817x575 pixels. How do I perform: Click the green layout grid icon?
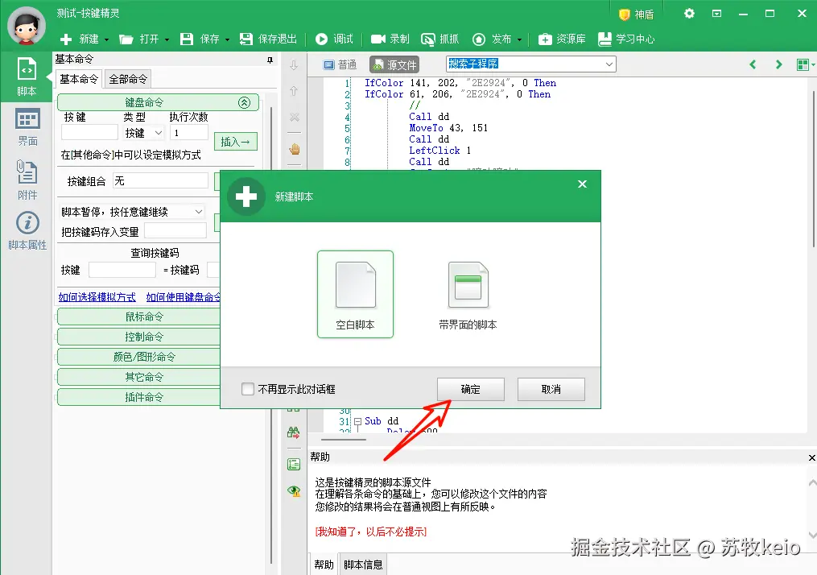[x=803, y=64]
